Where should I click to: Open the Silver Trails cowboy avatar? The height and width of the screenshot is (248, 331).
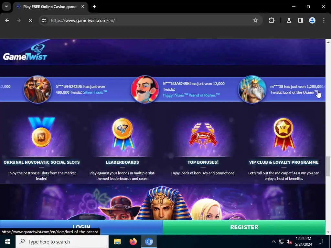(x=37, y=89)
